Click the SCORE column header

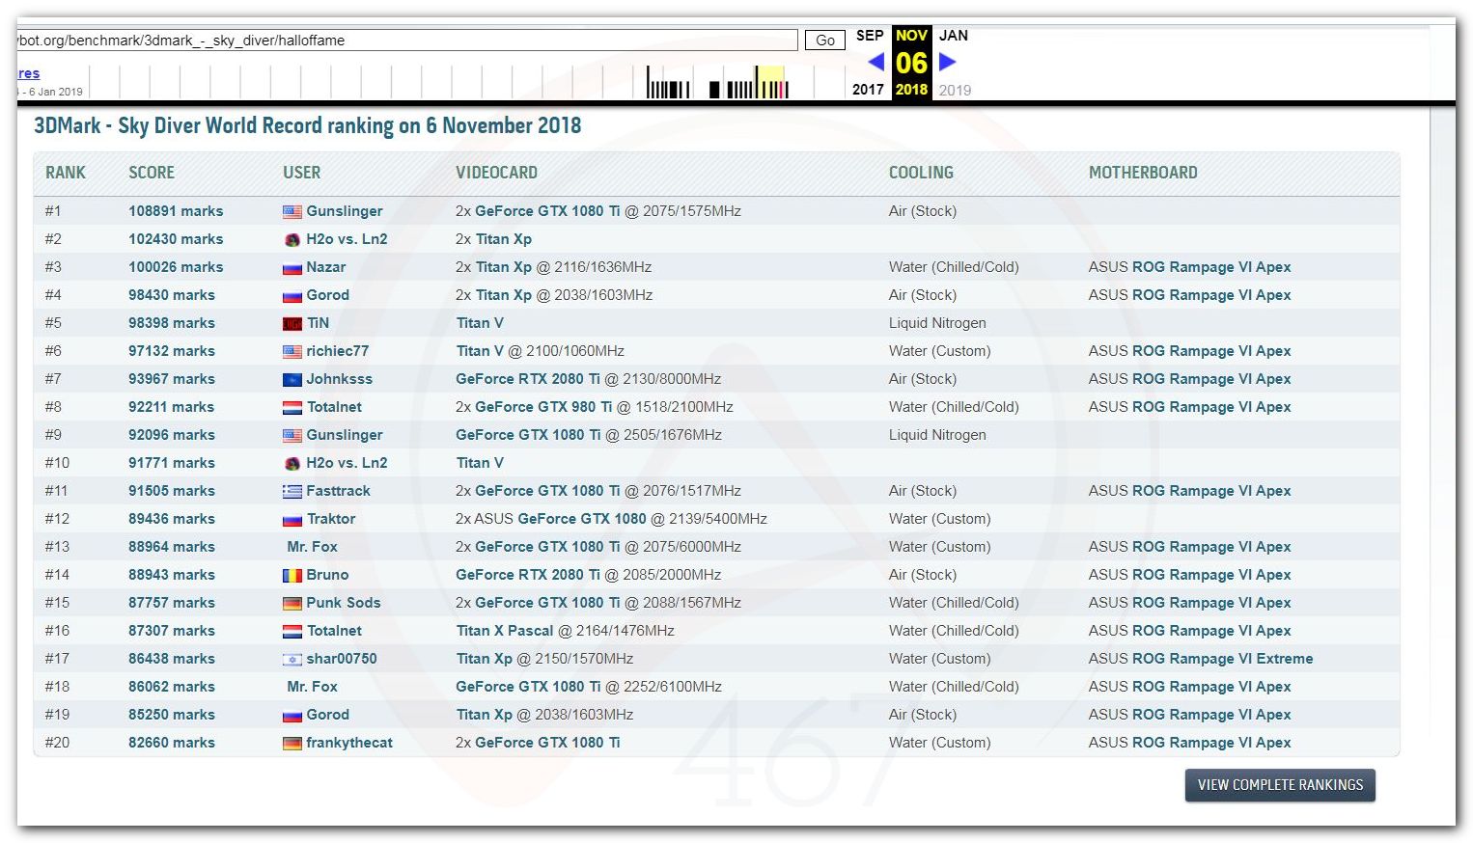coord(152,173)
